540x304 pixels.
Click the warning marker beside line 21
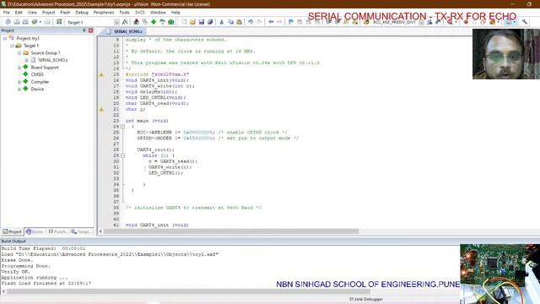click(x=101, y=109)
